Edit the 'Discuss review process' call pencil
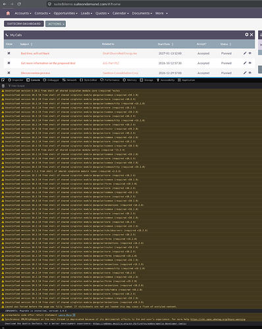Screen dimensions: 262x329 245,72
